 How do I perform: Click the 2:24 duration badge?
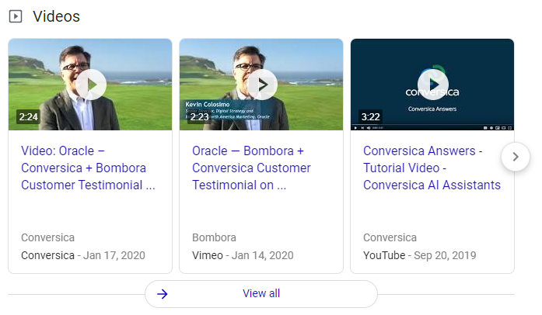(29, 117)
